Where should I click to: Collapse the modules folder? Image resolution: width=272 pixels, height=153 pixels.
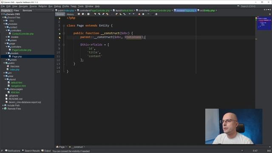pos(4,24)
